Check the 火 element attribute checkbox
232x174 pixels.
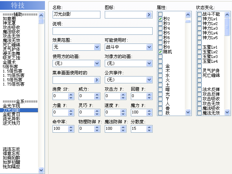[160, 80]
